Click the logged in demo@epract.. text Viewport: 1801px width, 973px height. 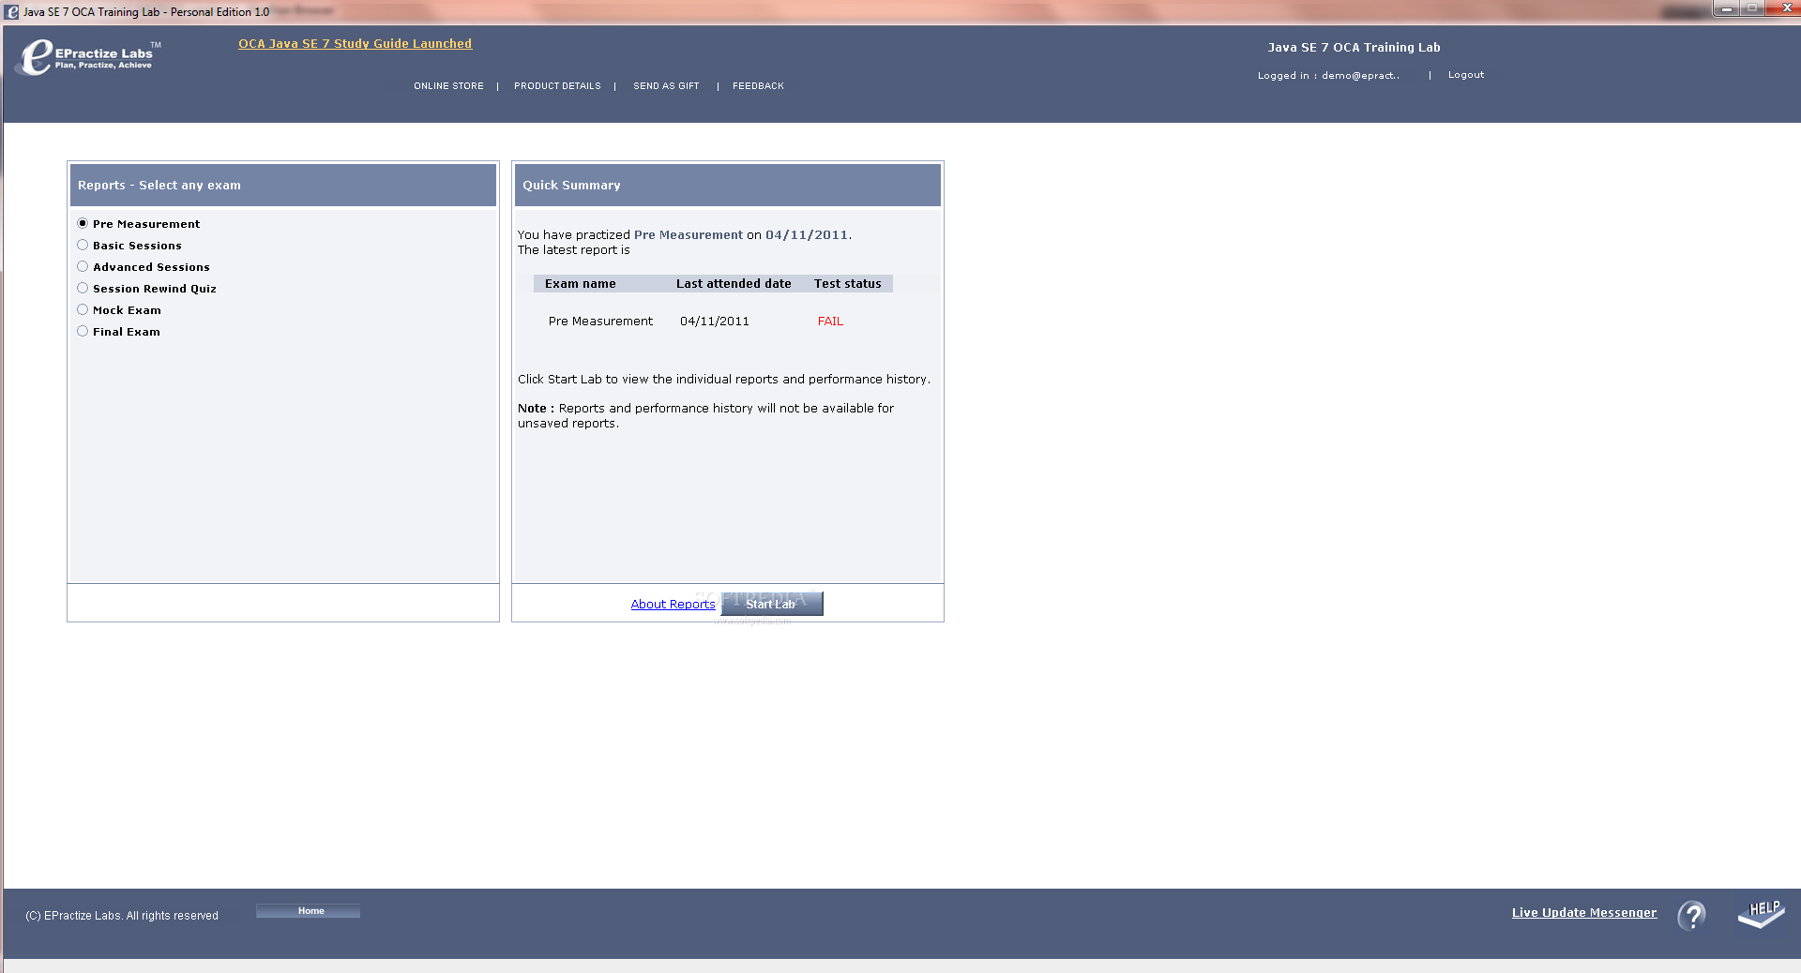1328,76
